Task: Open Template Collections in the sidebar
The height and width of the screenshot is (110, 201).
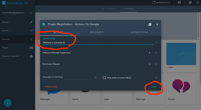Action: tap(18, 56)
